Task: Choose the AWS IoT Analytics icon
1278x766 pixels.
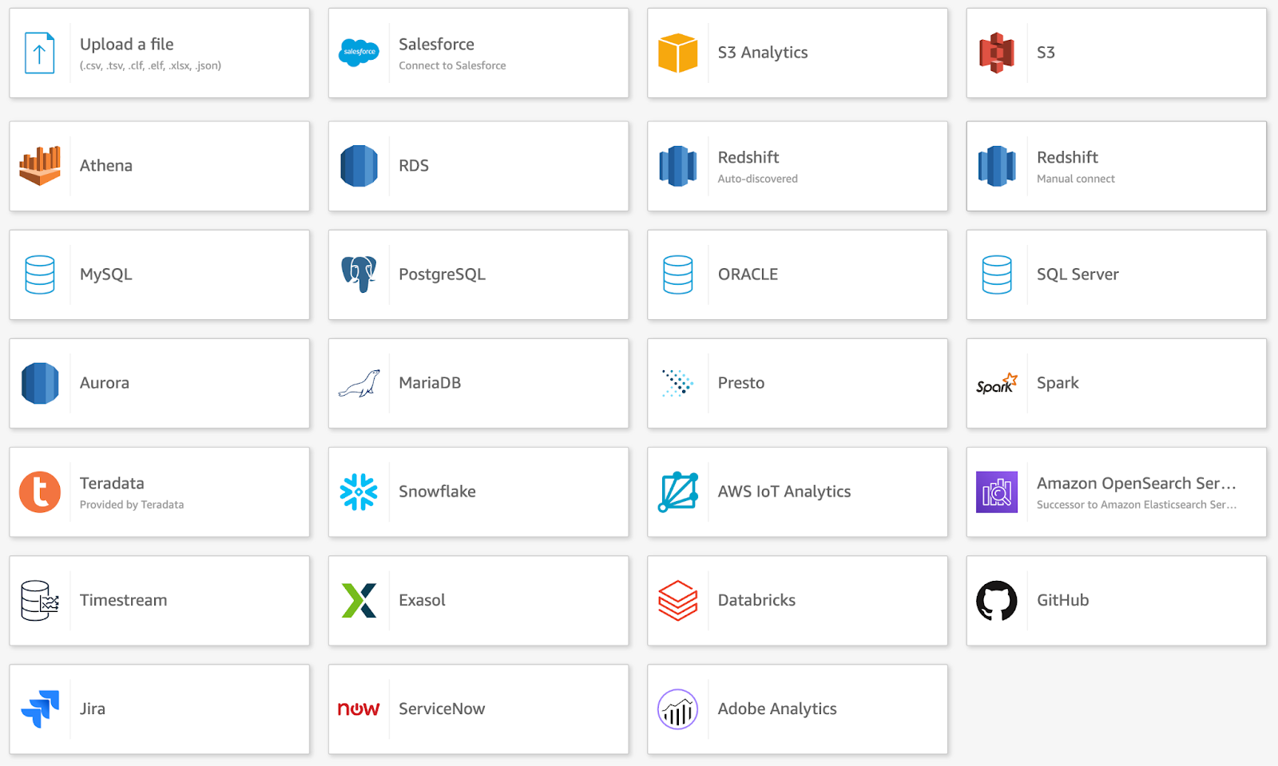Action: pyautogui.click(x=677, y=492)
